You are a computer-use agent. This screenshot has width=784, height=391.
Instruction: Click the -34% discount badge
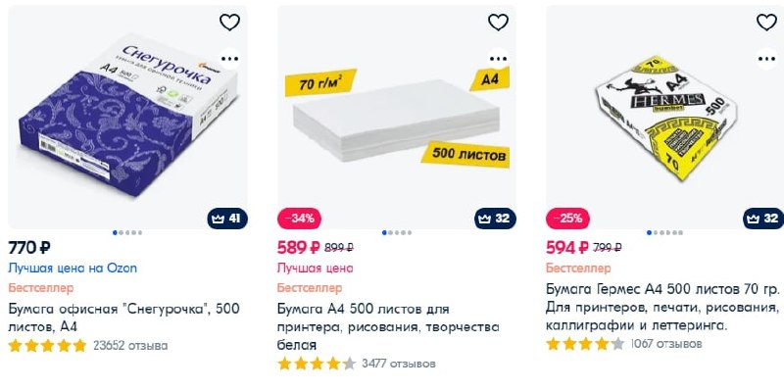click(x=299, y=219)
